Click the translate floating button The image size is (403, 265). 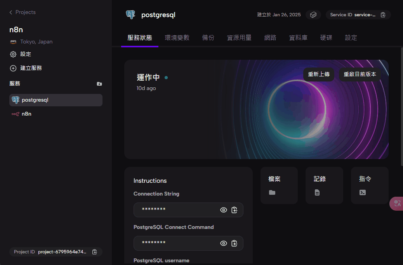(396, 204)
